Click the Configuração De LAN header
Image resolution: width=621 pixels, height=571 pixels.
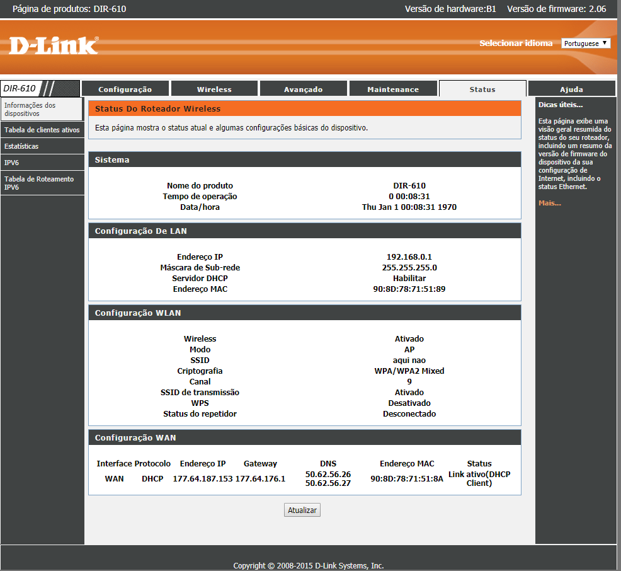click(x=305, y=231)
